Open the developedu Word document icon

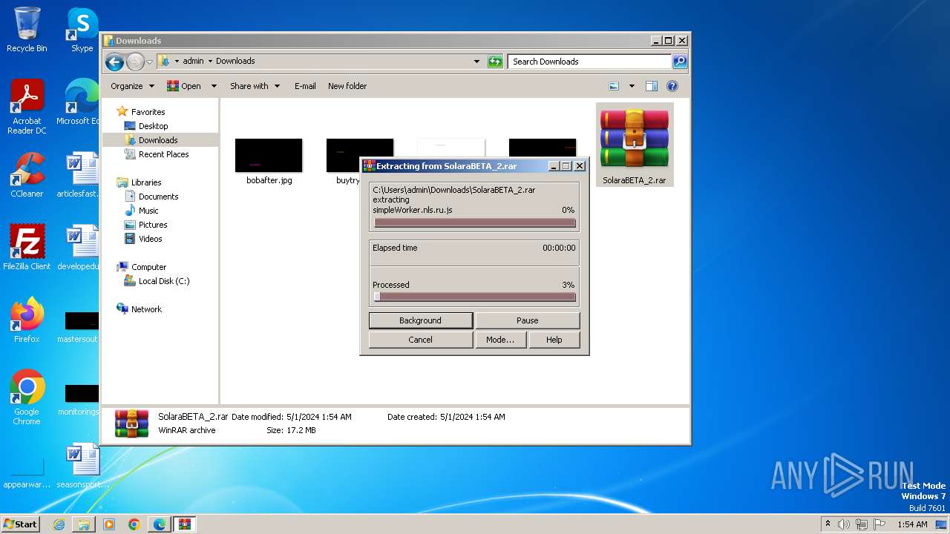tap(78, 248)
